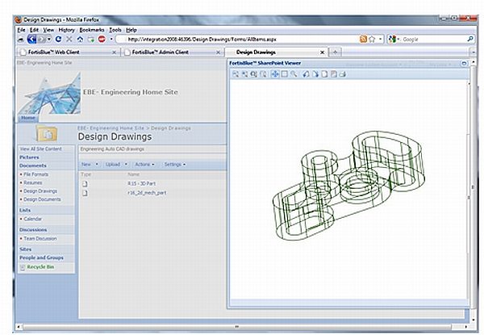The width and height of the screenshot is (484, 335).
Task: Click View All Site Content link
Action: [41, 149]
